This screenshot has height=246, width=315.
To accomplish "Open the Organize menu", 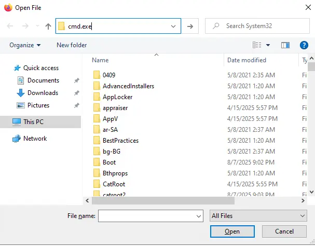I will [25, 45].
